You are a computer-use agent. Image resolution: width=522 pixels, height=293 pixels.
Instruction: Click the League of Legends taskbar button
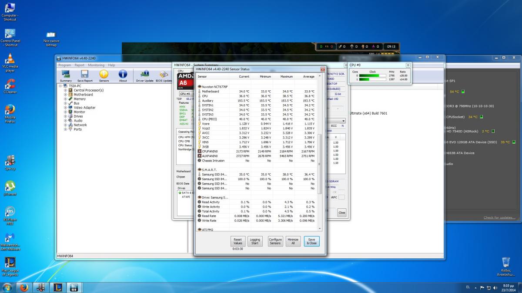(57, 287)
